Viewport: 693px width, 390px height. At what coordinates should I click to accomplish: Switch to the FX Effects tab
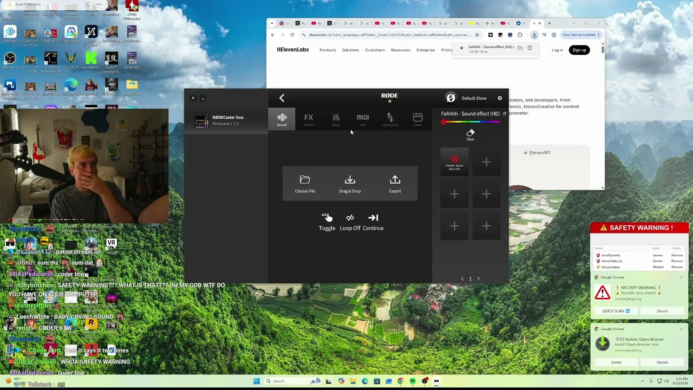309,120
